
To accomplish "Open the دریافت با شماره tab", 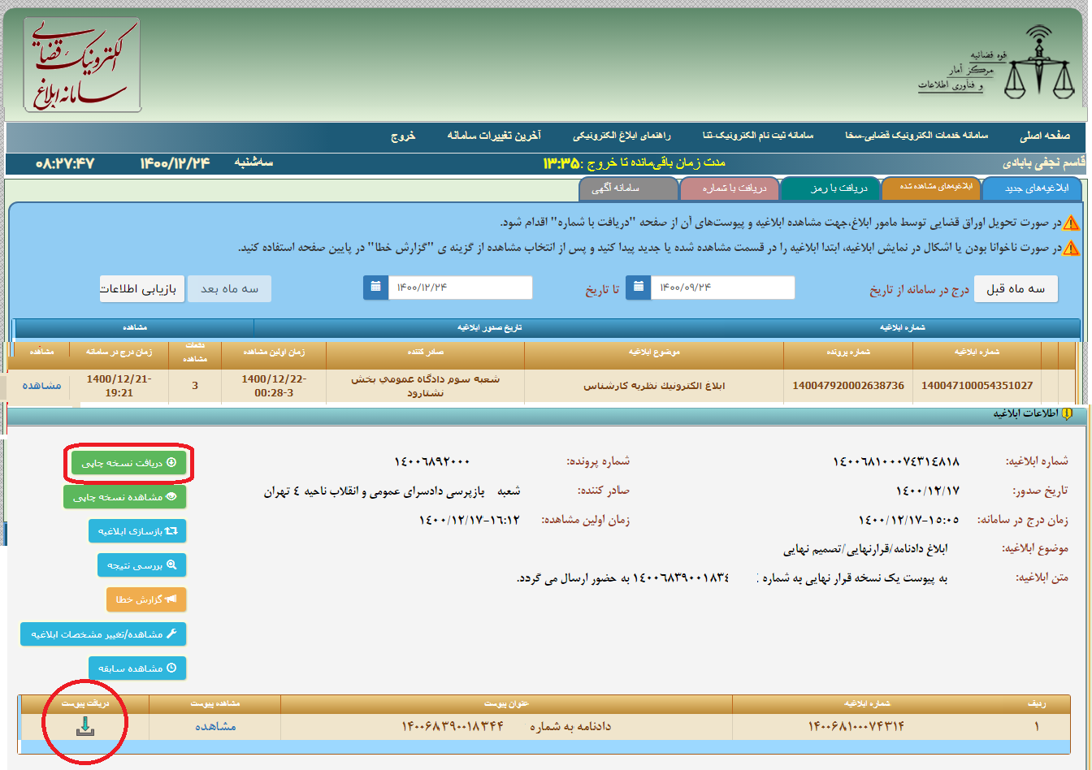I will pyautogui.click(x=730, y=188).
